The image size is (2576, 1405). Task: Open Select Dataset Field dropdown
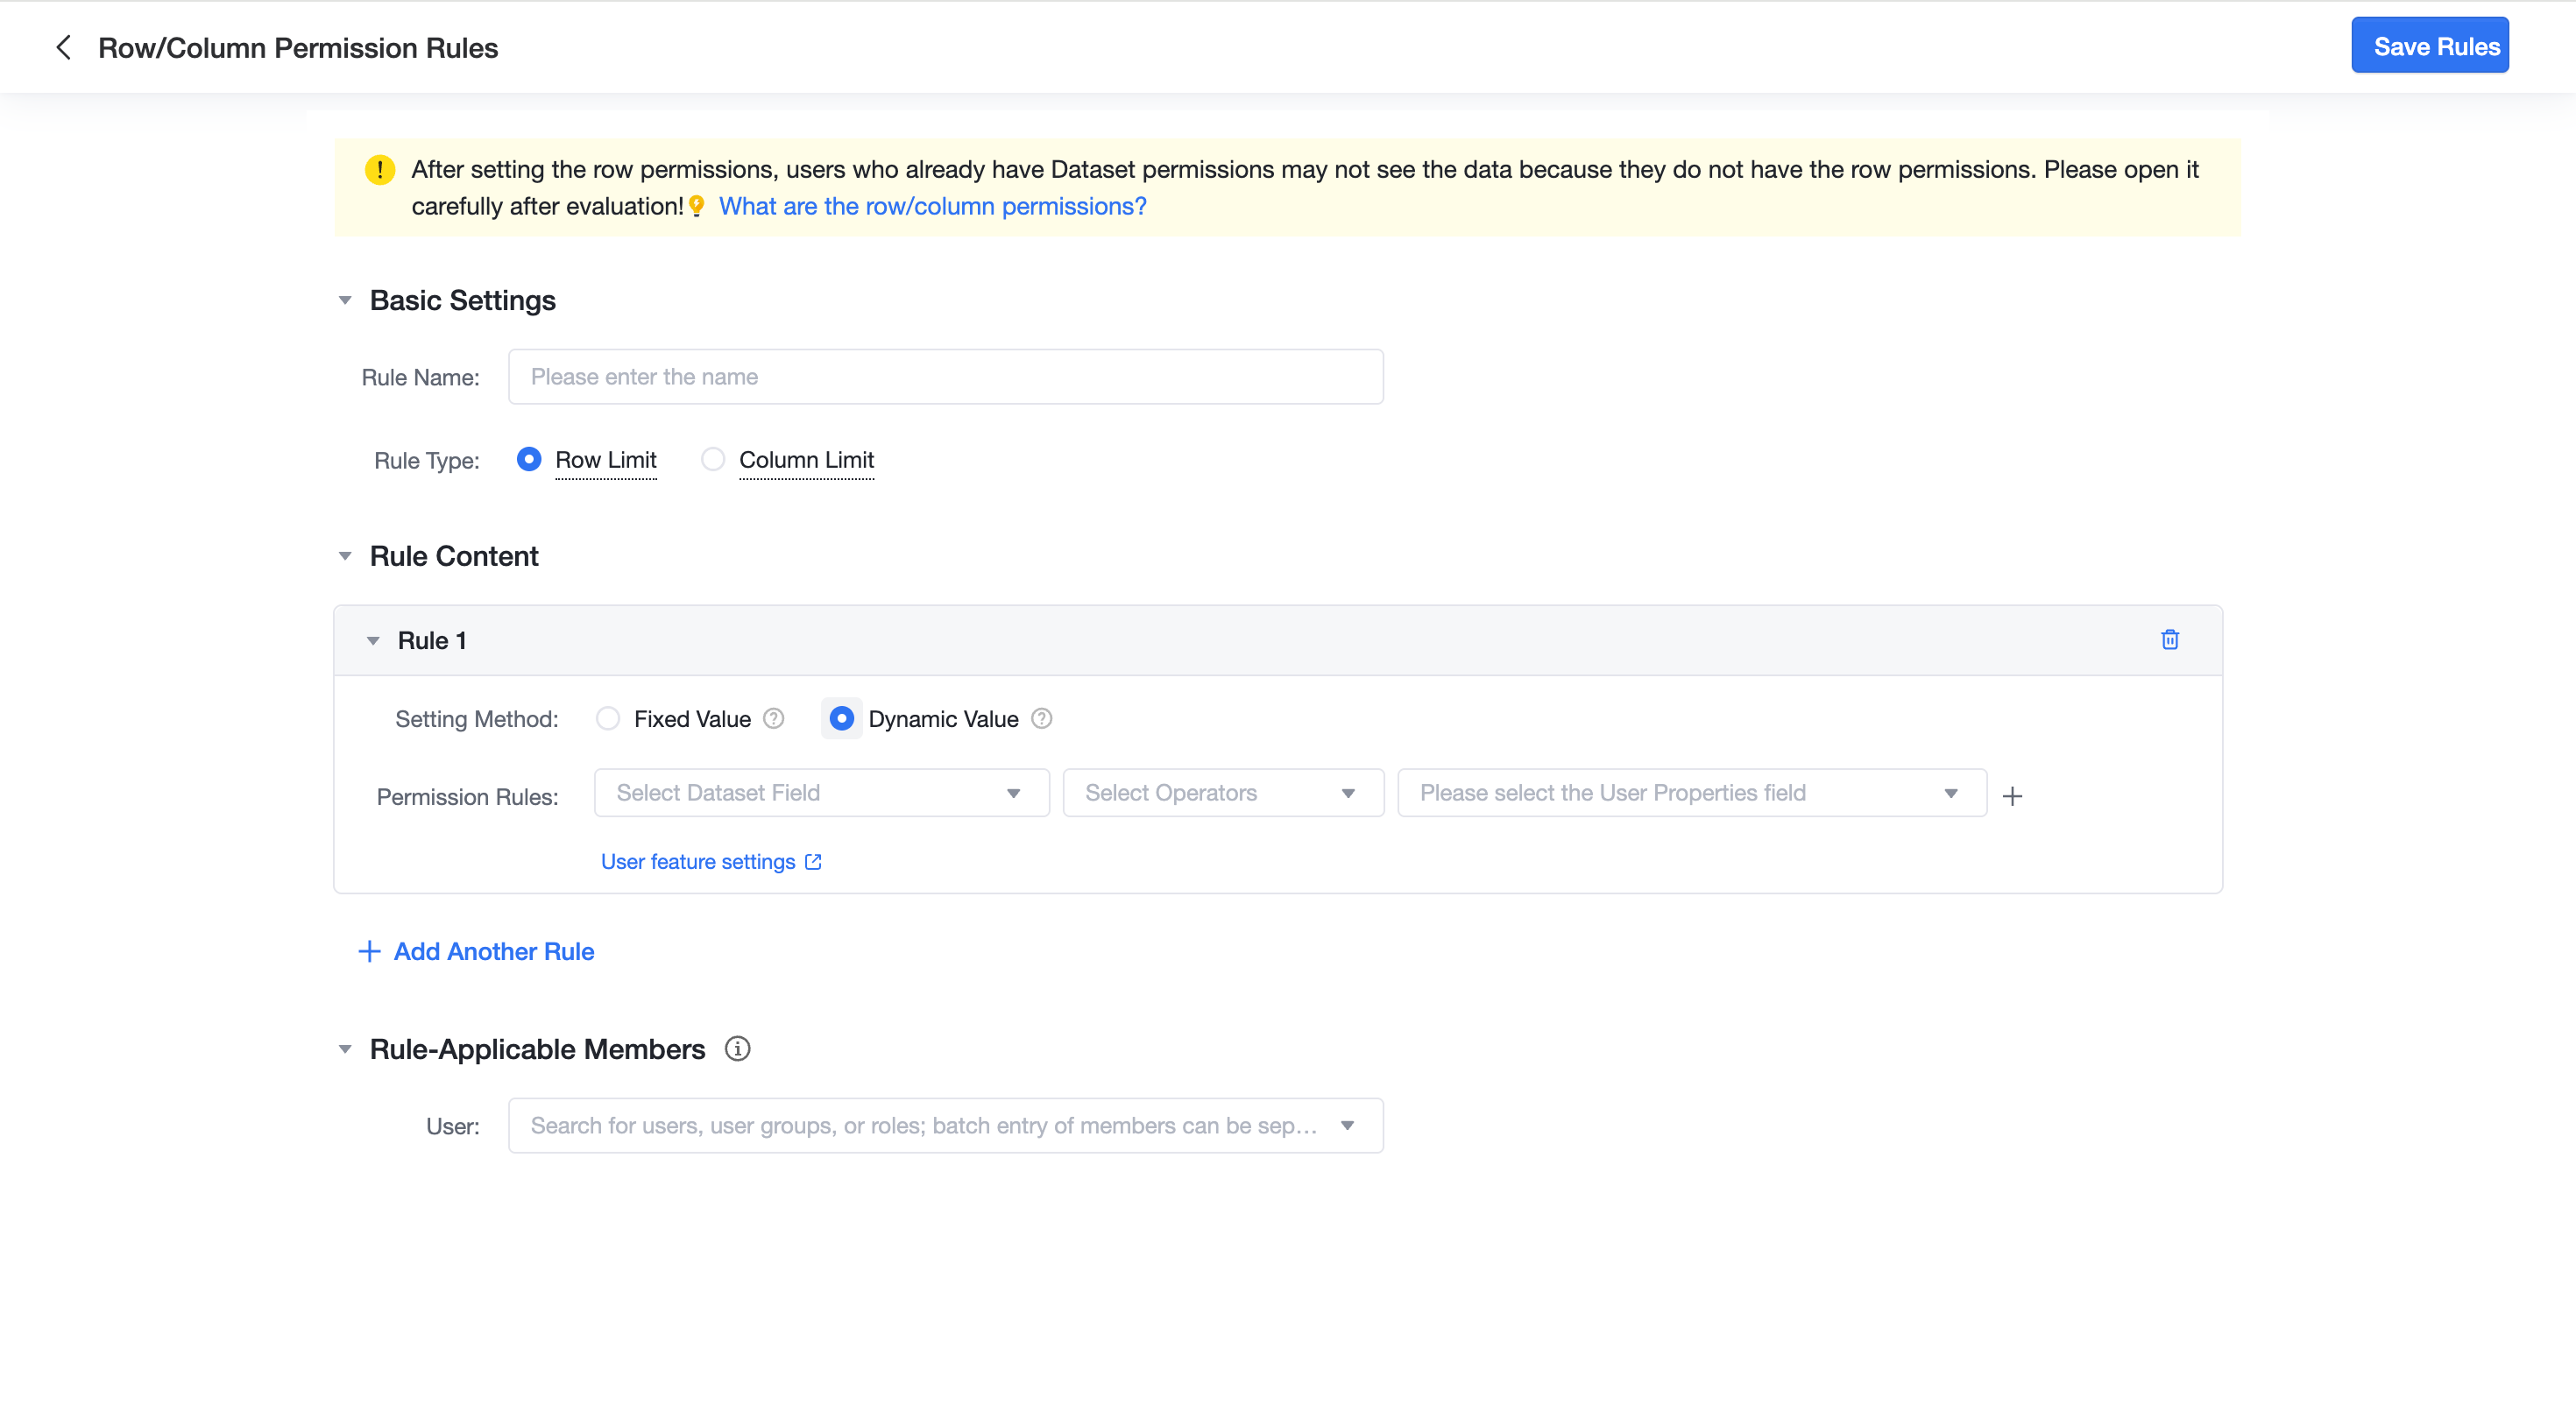(821, 793)
